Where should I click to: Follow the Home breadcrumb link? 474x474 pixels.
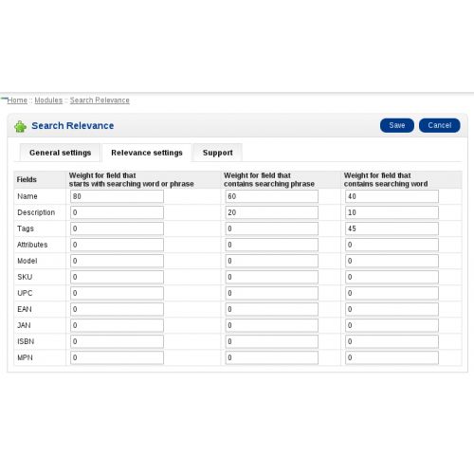[17, 100]
